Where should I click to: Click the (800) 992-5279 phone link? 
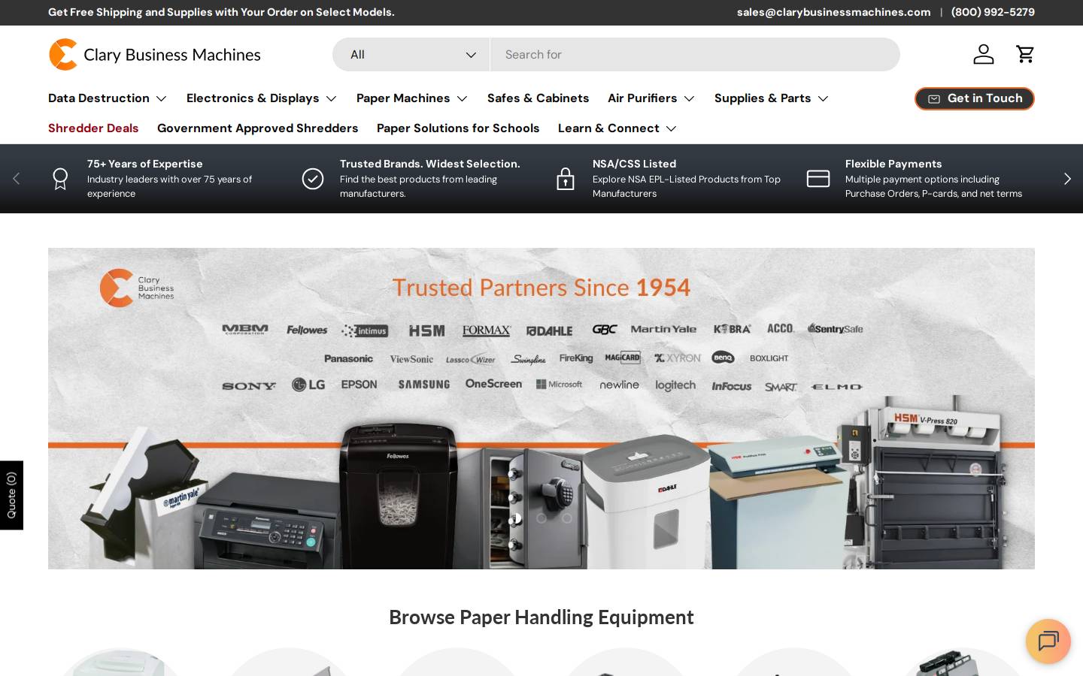993,12
